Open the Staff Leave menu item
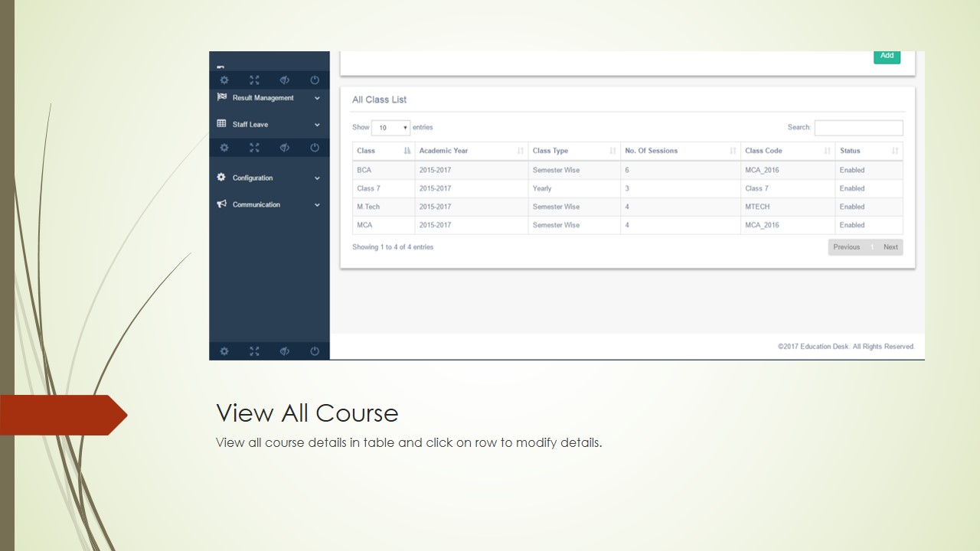The height and width of the screenshot is (551, 980). coord(250,124)
